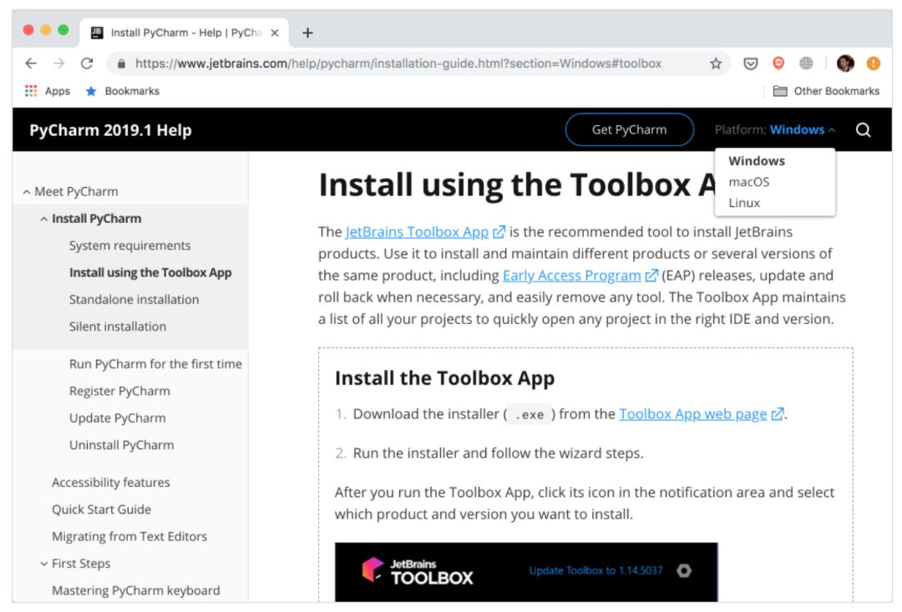
Task: Open a new browser tab
Action: (307, 33)
